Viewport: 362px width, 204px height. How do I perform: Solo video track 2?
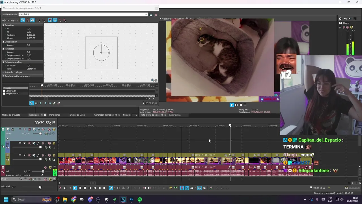[x=54, y=143]
